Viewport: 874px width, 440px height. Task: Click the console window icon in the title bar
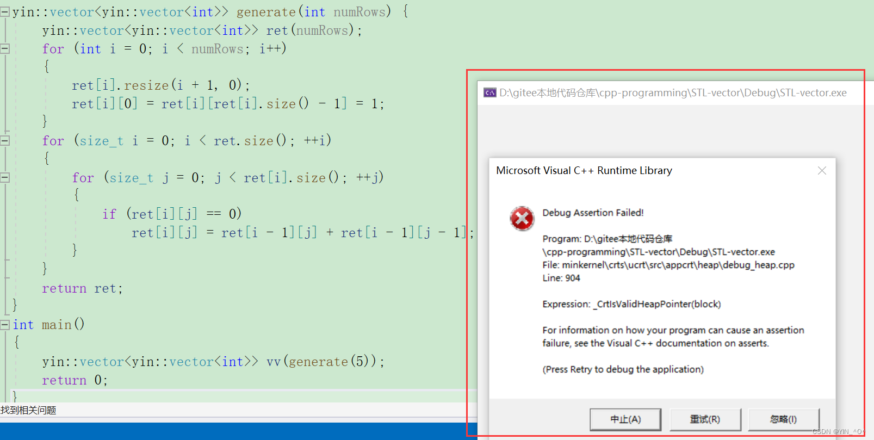(489, 92)
